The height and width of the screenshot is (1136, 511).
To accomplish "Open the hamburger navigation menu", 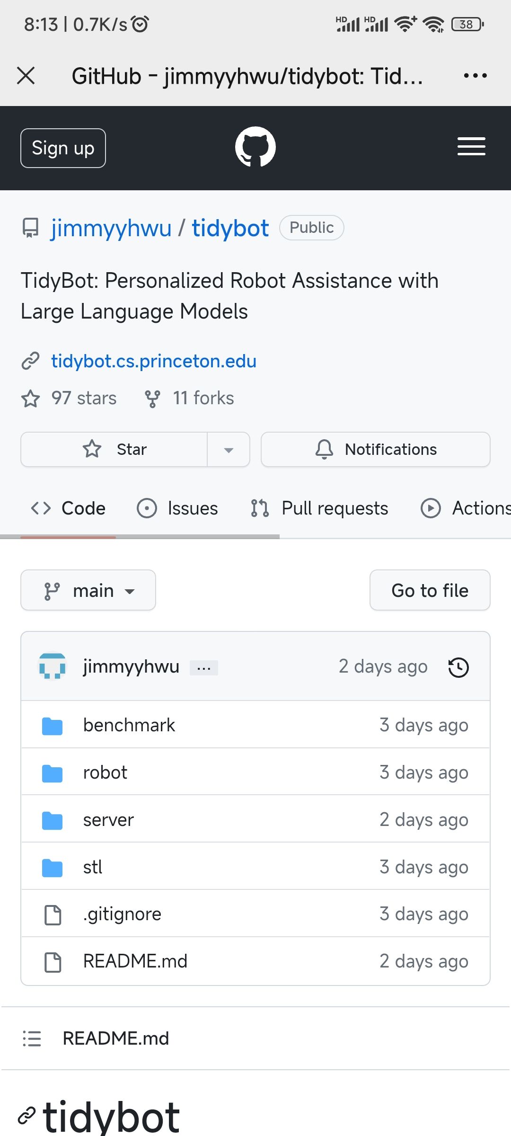I will click(x=471, y=147).
